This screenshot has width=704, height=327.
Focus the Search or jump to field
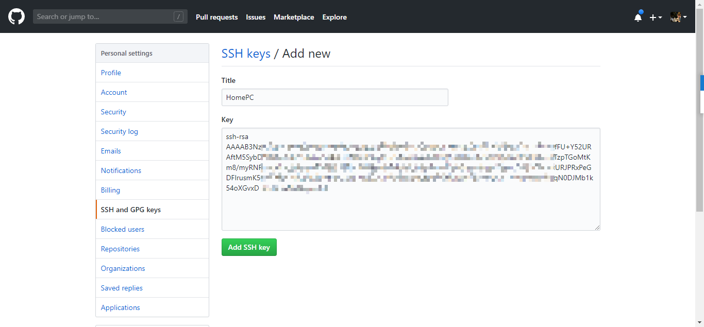(x=103, y=17)
